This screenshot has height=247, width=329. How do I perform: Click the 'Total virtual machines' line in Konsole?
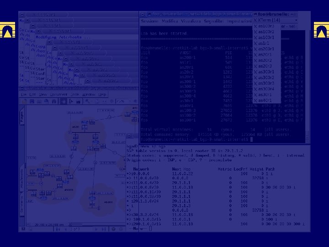215,129
